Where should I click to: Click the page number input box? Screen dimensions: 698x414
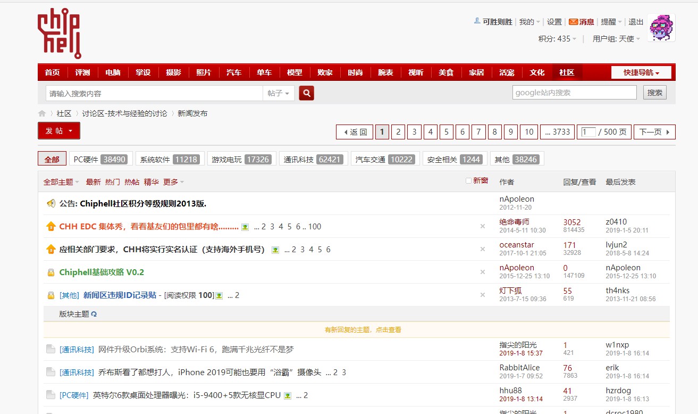[x=588, y=132]
